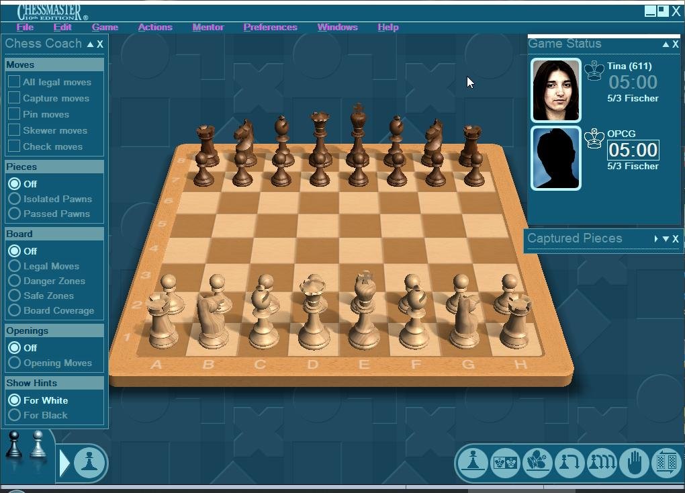The height and width of the screenshot is (493, 685).
Task: Enable the Check moves checkbox
Action: [x=14, y=146]
